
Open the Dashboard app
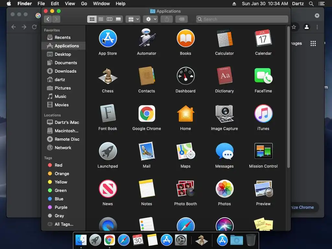pos(185,76)
